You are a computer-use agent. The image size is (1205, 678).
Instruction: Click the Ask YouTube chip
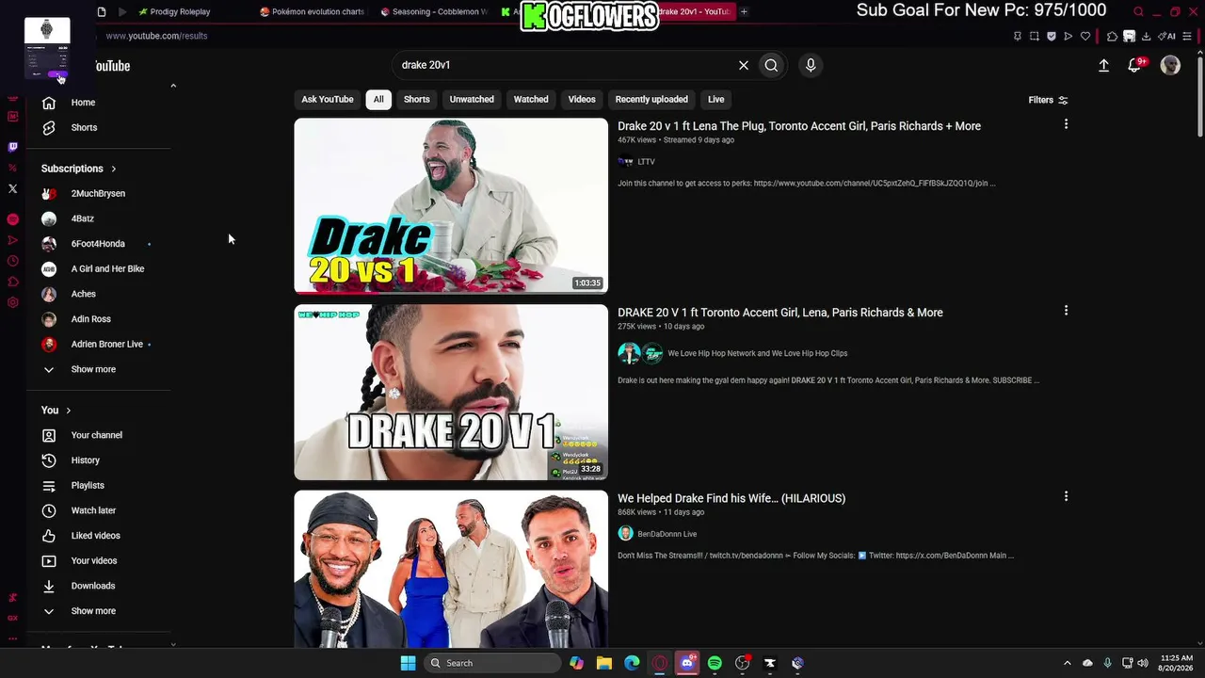[328, 100]
